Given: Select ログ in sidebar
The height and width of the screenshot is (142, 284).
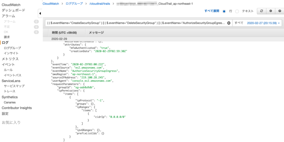Looking at the screenshot, I should (5, 42).
